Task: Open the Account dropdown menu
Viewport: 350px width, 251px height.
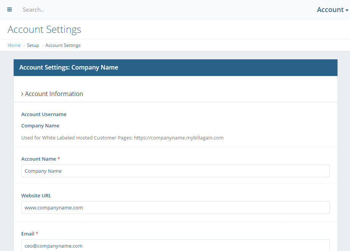Action: coord(333,10)
